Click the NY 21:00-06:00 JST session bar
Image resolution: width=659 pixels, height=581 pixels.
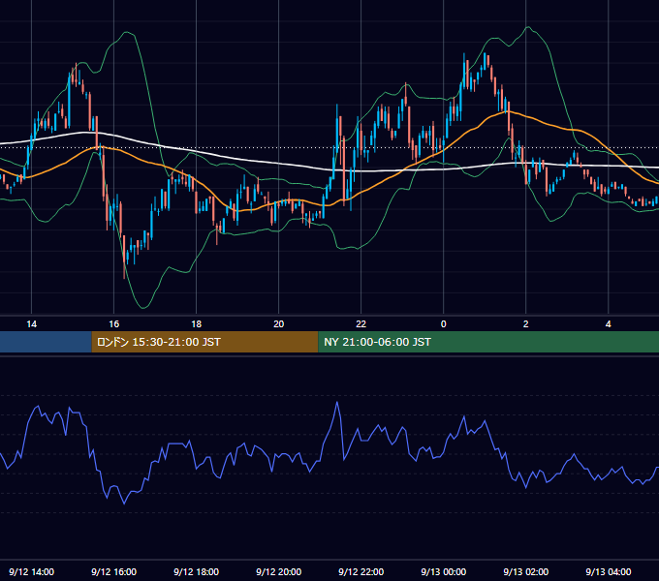pyautogui.click(x=488, y=342)
